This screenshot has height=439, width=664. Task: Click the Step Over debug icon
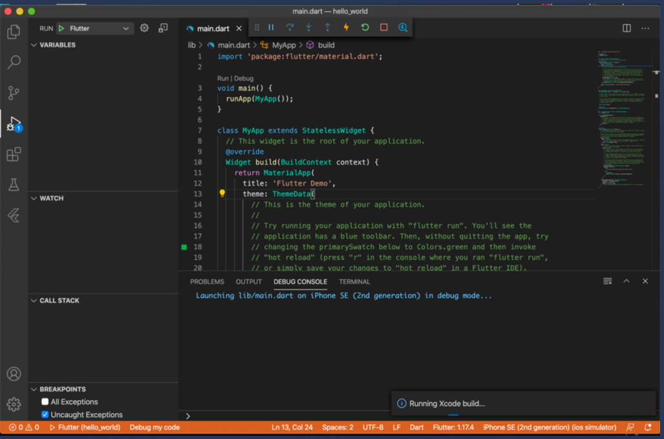(x=289, y=27)
